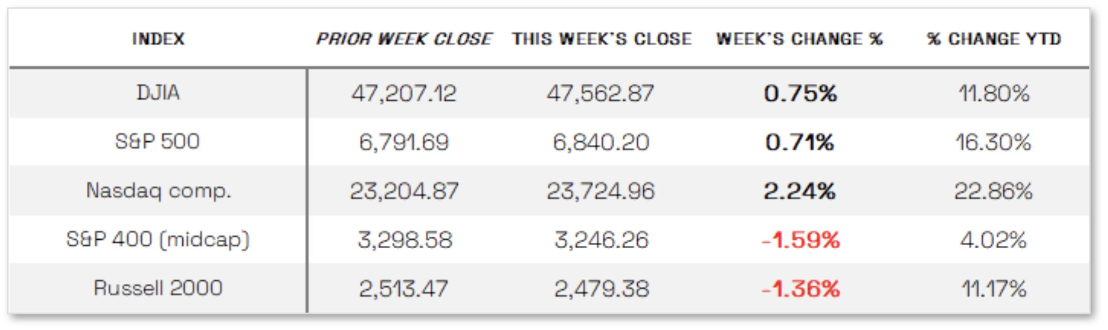The width and height of the screenshot is (1108, 330).
Task: Click the red -1.36% Russell change
Action: (x=801, y=288)
